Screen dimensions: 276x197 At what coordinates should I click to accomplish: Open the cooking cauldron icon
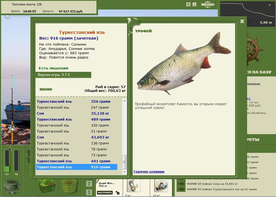click(x=12, y=187)
